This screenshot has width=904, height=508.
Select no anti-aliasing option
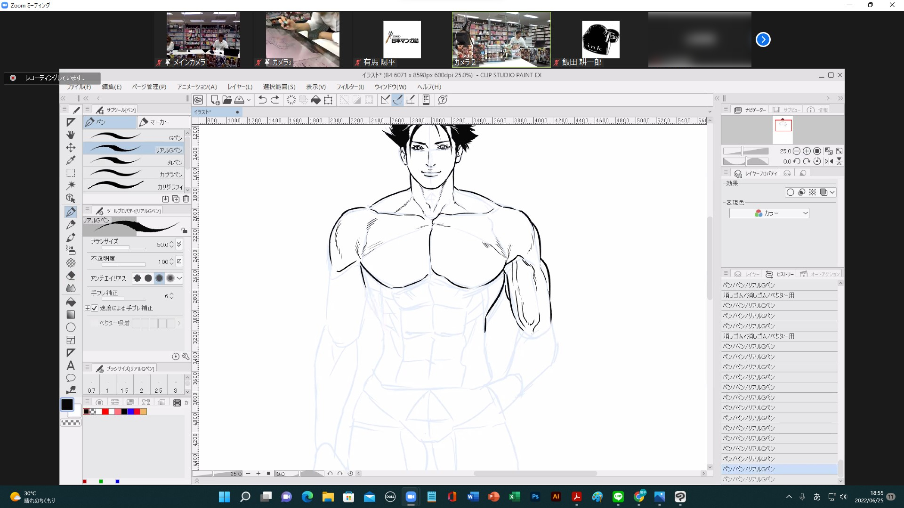137,278
